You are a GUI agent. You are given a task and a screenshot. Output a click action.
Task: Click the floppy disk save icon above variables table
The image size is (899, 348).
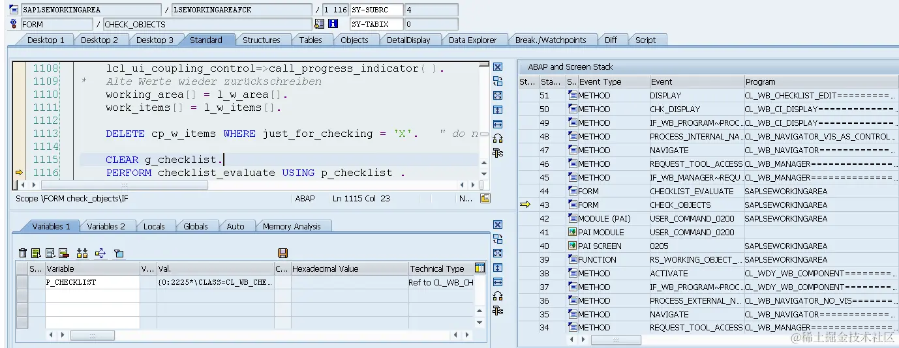tap(282, 253)
